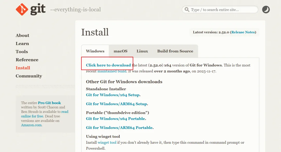281x152 pixels.
Task: Open the Amazon.com link
Action: (31, 125)
